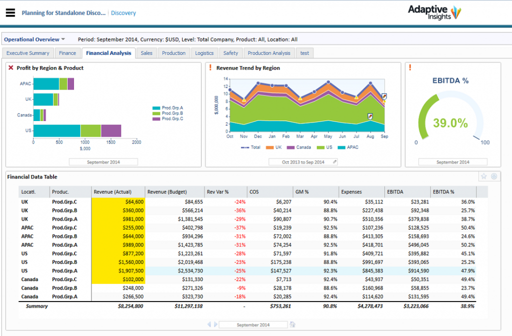Click the Discovery link in the header
This screenshot has height=336, width=512.
pos(123,12)
